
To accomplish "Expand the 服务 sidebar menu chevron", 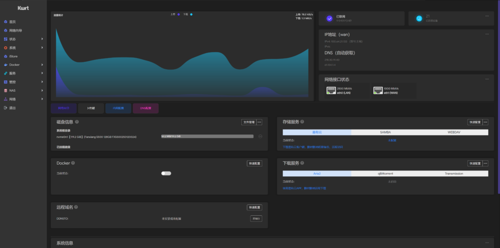I will 42,73.
